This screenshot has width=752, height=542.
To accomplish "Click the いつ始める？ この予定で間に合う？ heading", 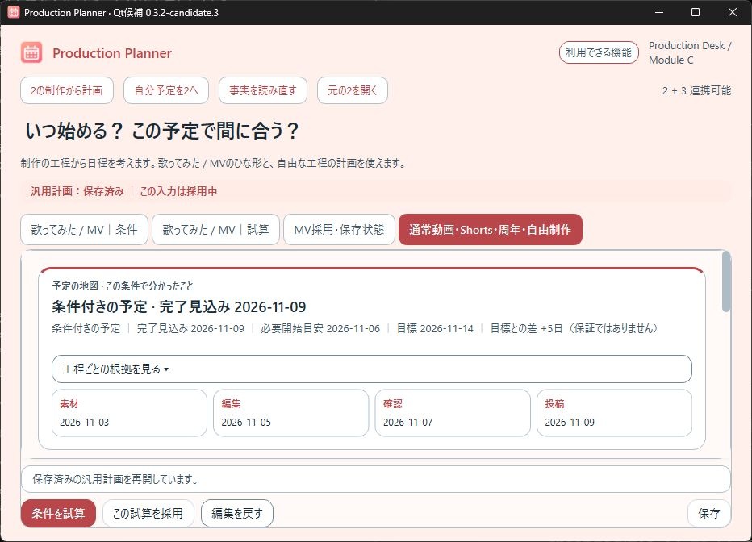I will click(162, 131).
